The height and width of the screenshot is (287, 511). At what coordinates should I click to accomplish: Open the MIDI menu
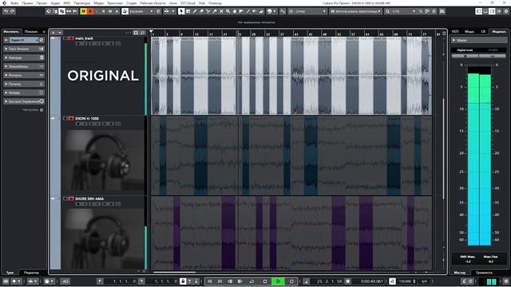(67, 3)
